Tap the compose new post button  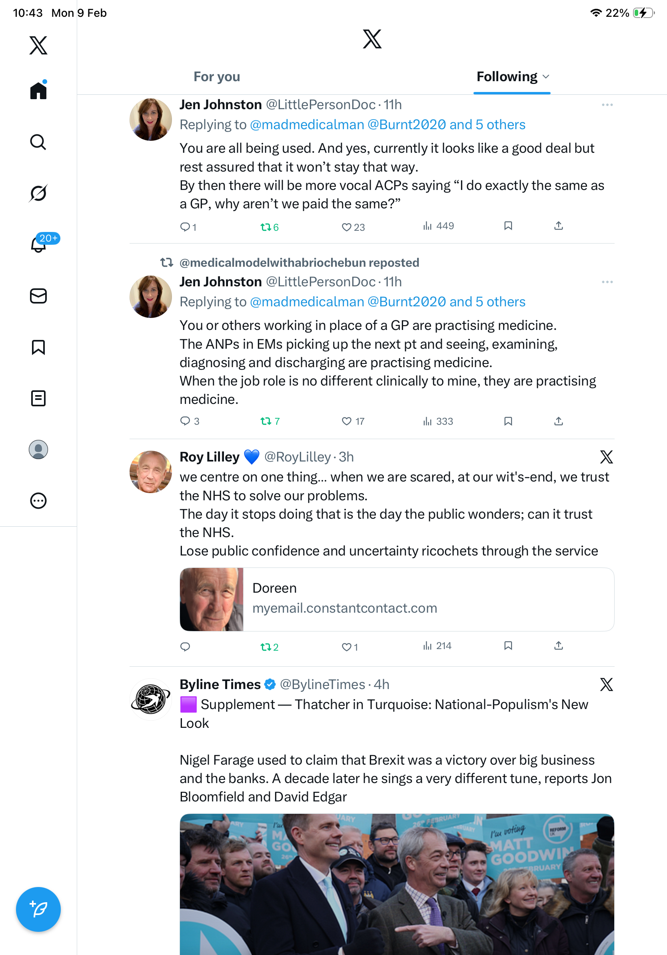pos(38,909)
